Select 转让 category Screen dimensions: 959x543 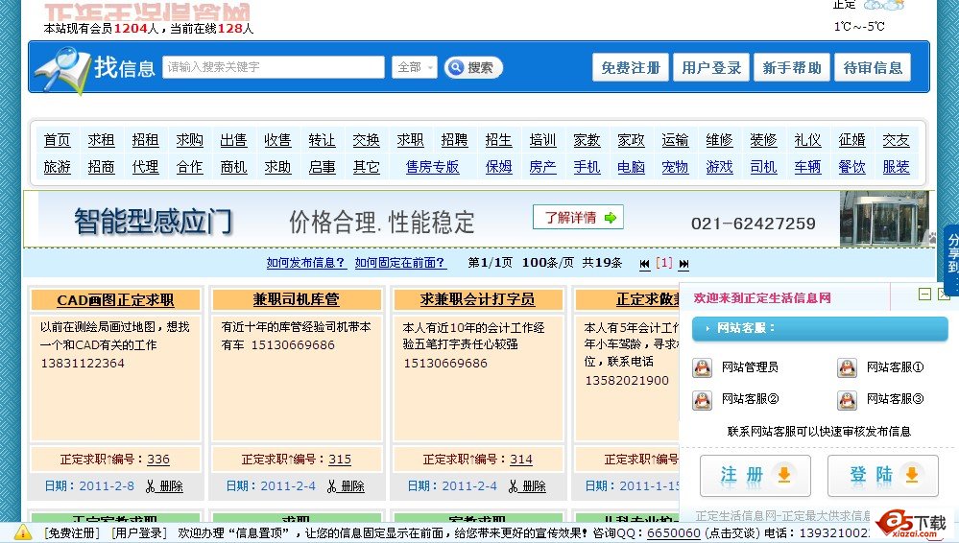coord(323,140)
